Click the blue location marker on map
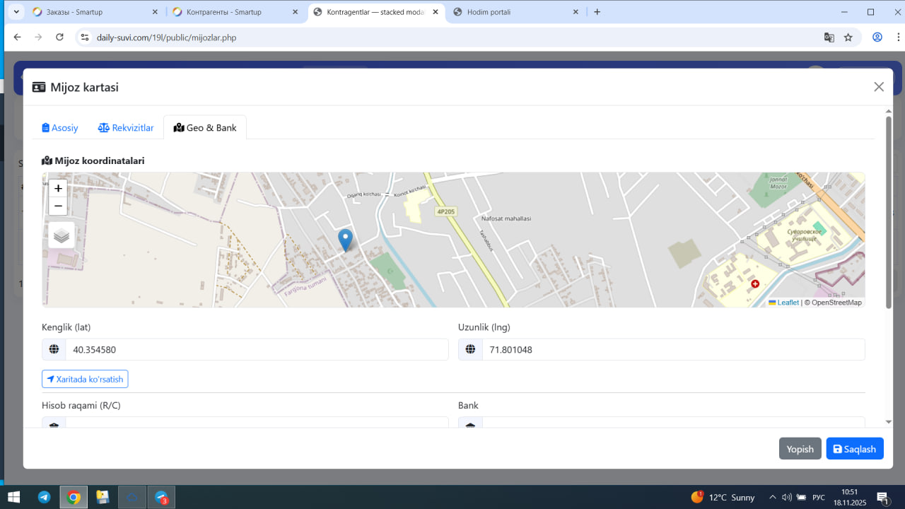This screenshot has height=509, width=905. coord(345,239)
